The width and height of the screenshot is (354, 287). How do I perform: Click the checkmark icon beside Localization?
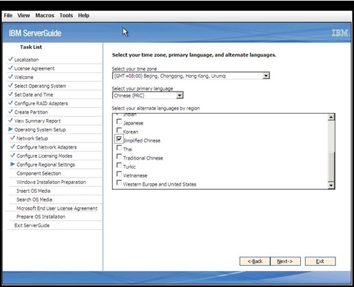point(10,59)
